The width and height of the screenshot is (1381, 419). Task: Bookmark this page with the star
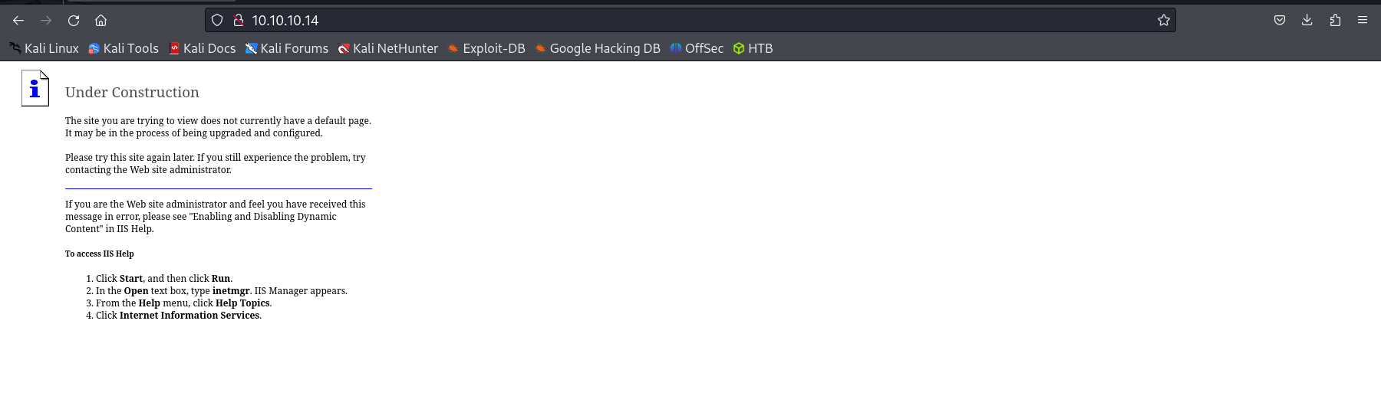(x=1164, y=21)
